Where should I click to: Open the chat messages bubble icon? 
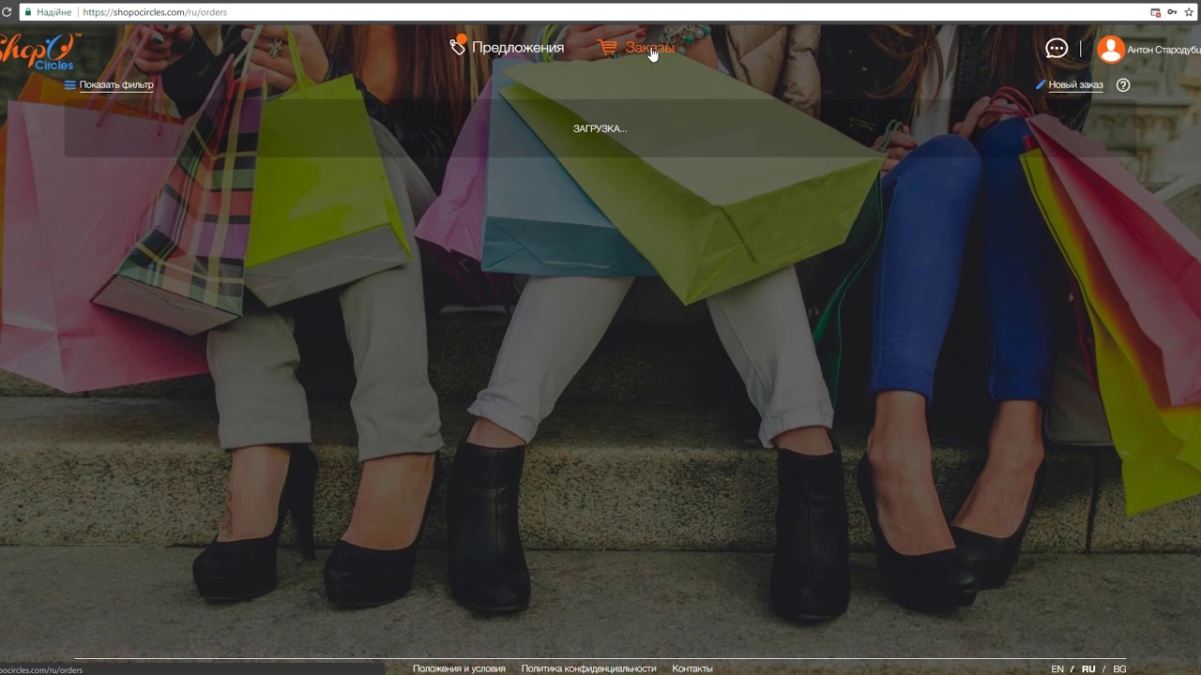[x=1057, y=49]
